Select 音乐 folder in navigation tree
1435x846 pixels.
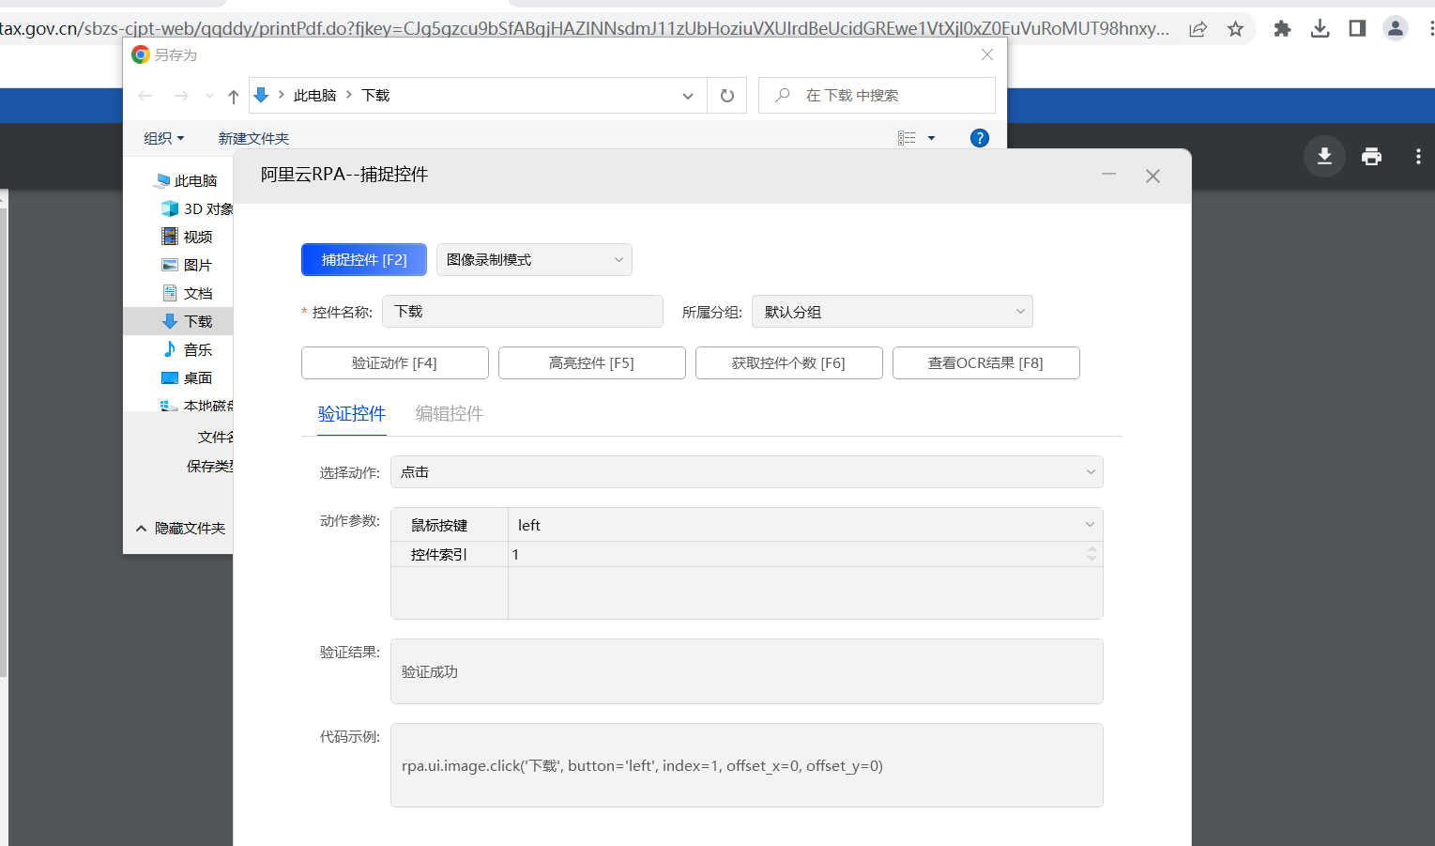click(x=188, y=350)
